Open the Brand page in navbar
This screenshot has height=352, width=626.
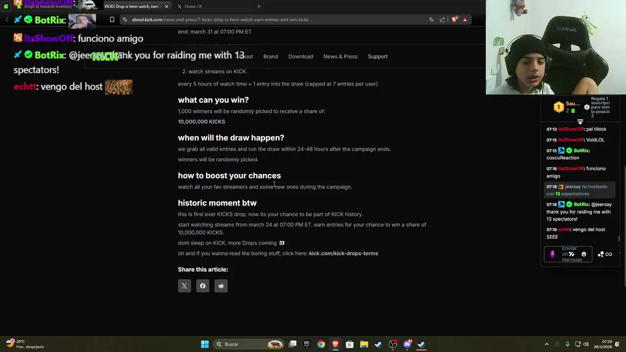pyautogui.click(x=270, y=56)
